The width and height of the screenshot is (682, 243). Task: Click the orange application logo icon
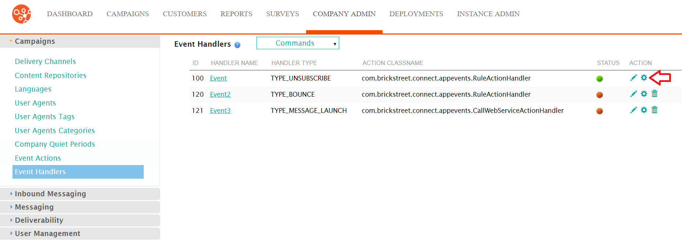pyautogui.click(x=22, y=14)
